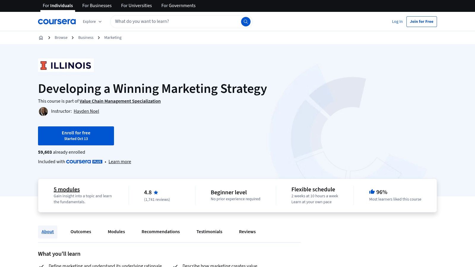Open the Value Chain Management Specialization link

click(x=120, y=101)
